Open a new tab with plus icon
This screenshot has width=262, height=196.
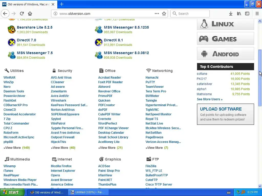coord(62,4)
